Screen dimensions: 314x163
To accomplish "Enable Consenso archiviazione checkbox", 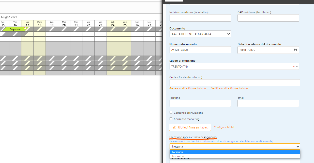I will point(171,112).
